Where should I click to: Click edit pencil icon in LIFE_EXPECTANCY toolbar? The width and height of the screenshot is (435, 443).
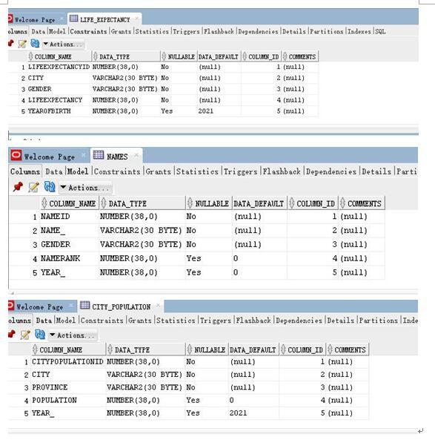(22, 44)
